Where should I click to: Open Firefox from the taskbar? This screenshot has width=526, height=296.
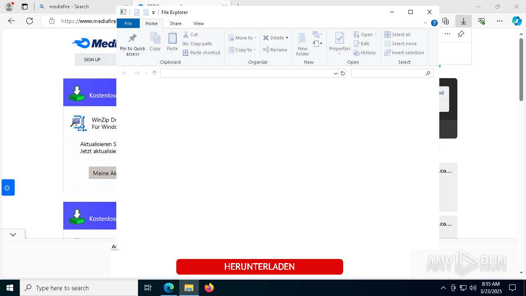tap(209, 288)
